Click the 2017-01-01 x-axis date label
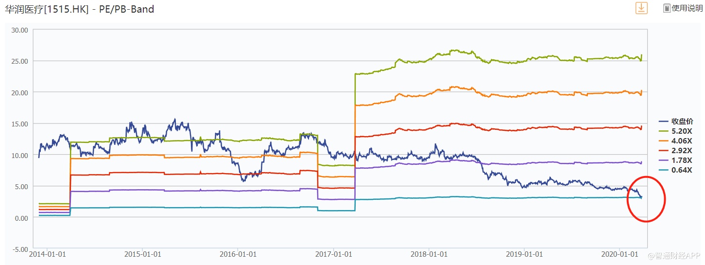Image resolution: width=705 pixels, height=265 pixels. [x=332, y=254]
